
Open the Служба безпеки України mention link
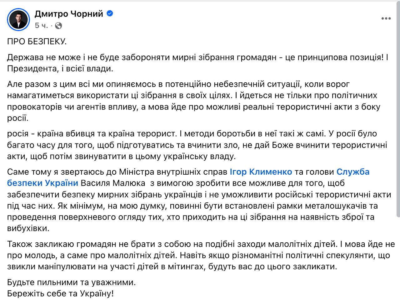(352, 172)
